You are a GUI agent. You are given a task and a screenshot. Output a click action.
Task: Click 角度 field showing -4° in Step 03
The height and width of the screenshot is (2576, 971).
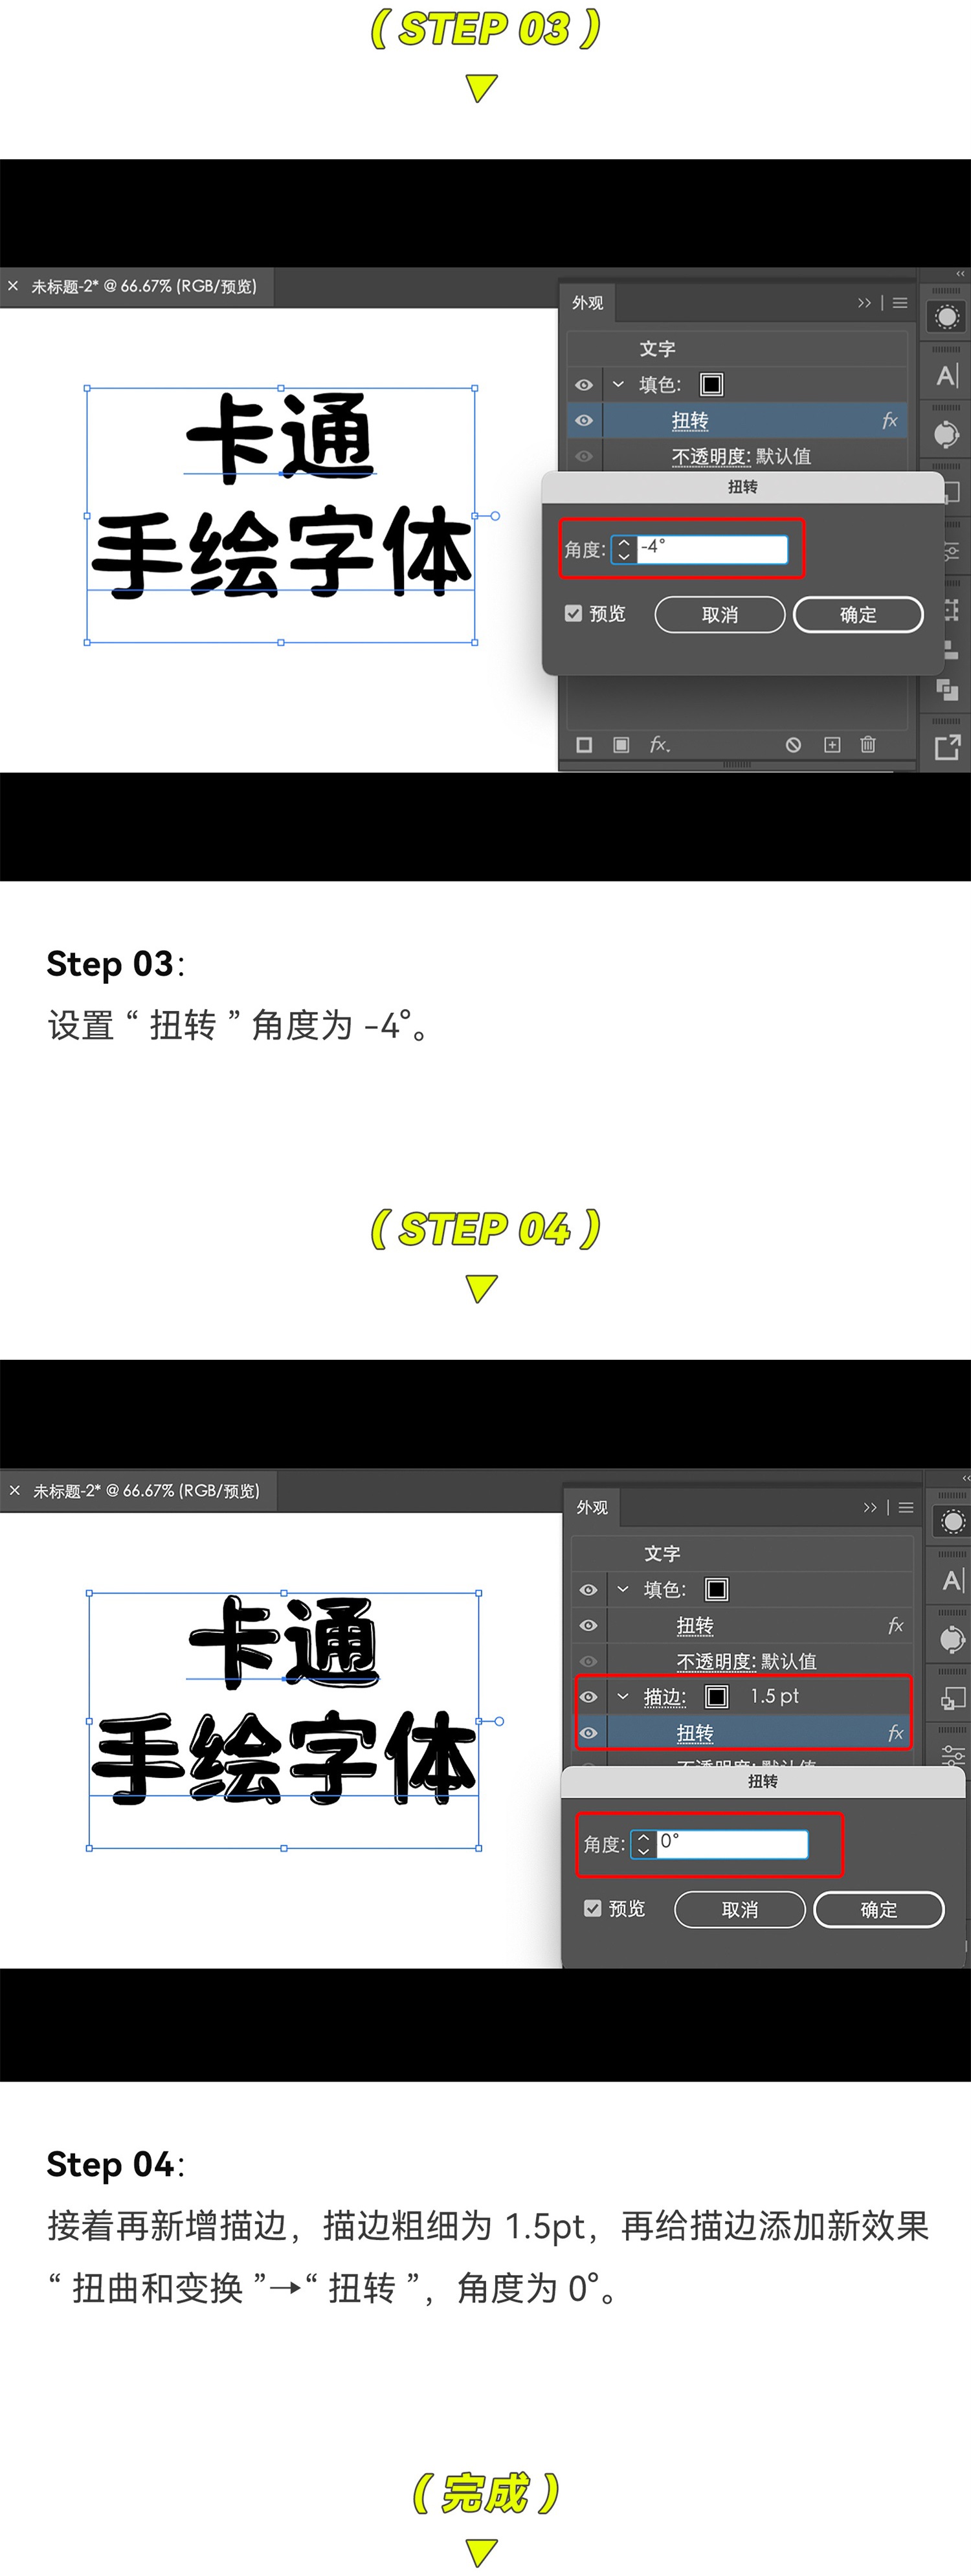pos(712,550)
